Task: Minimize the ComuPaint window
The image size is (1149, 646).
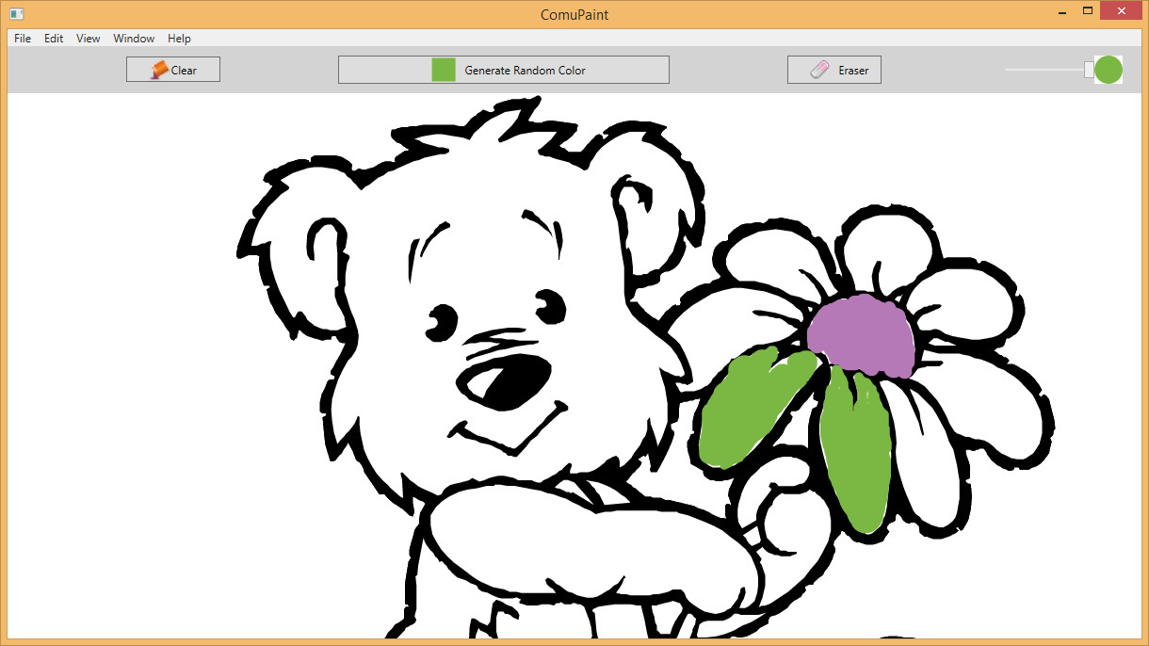Action: click(1061, 11)
